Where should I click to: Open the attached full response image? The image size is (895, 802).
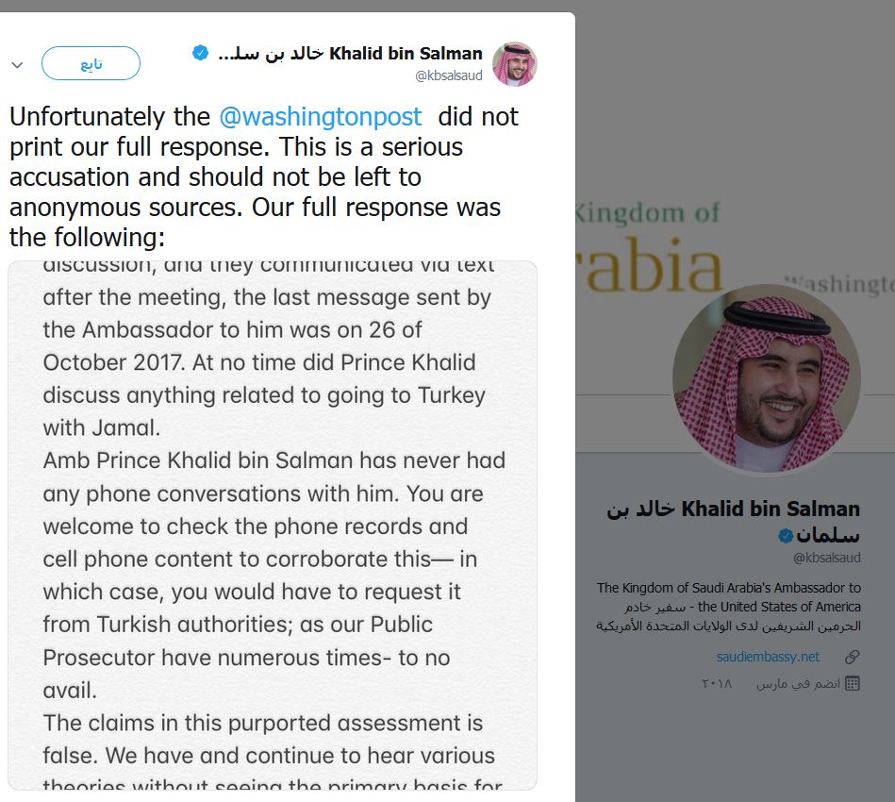tap(273, 525)
